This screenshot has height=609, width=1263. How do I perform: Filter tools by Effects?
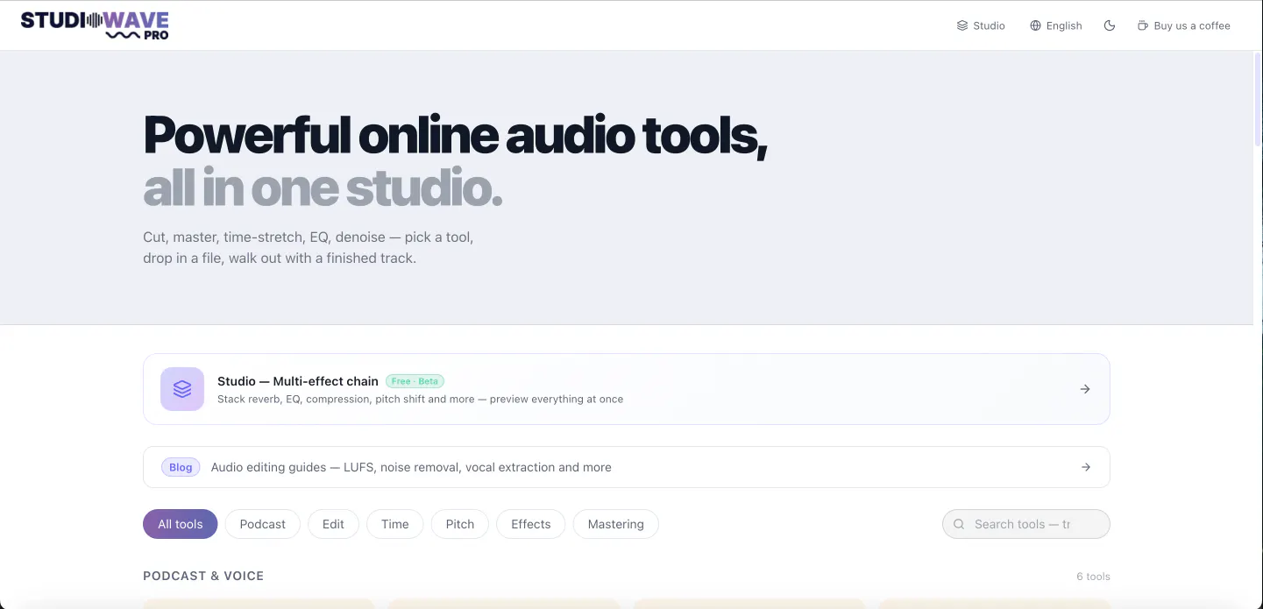pyautogui.click(x=531, y=524)
